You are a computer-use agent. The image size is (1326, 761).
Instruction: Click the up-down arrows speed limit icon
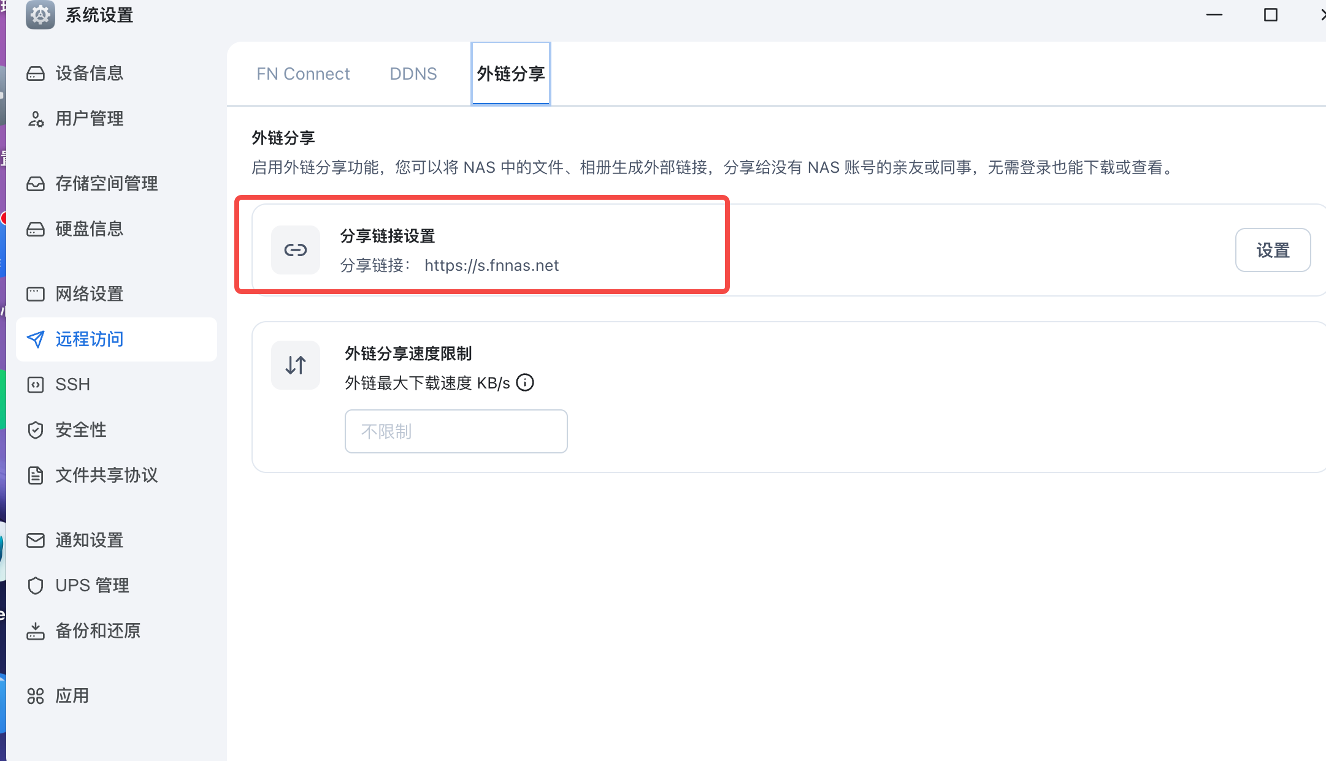pyautogui.click(x=296, y=365)
